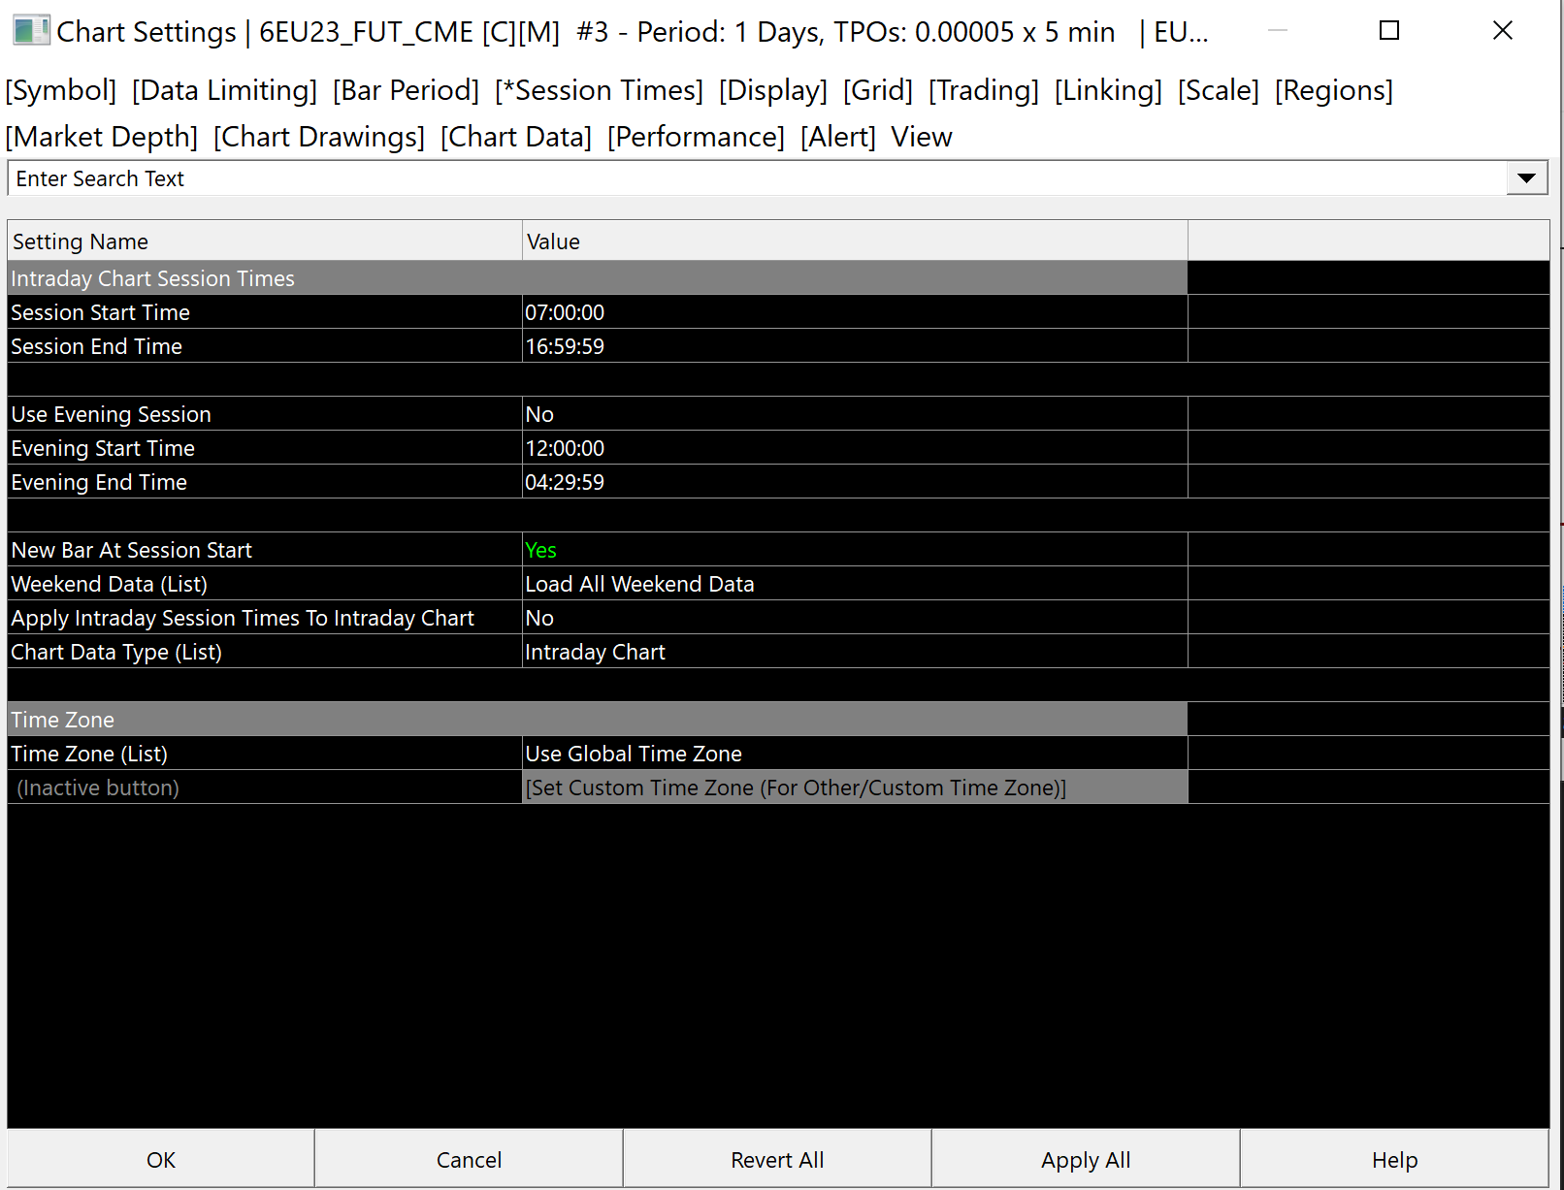1564x1190 pixels.
Task: Click the Revert All button
Action: pyautogui.click(x=777, y=1159)
